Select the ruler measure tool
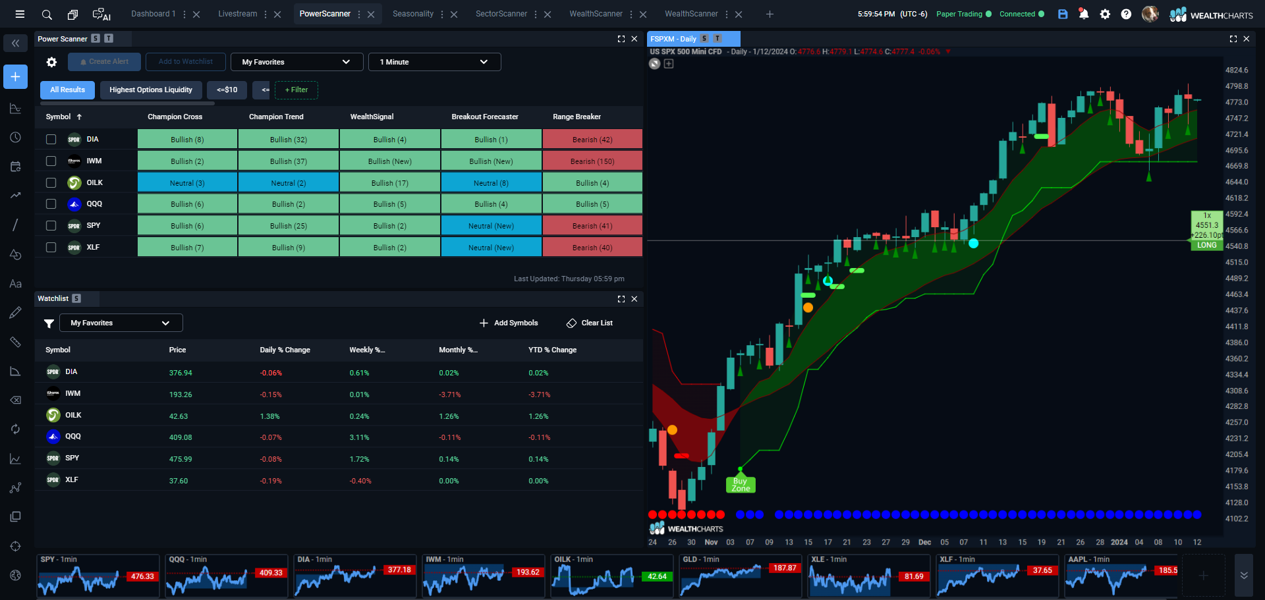Viewport: 1265px width, 600px height. [x=16, y=342]
